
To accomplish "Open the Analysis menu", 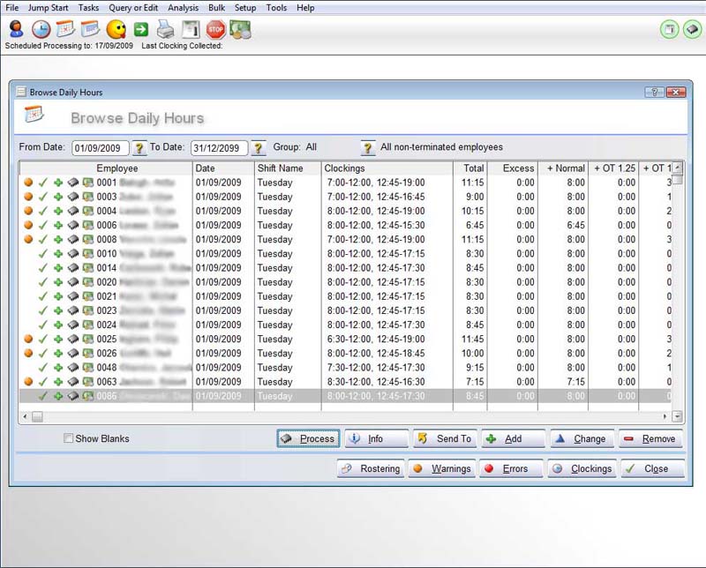I will pos(183,8).
